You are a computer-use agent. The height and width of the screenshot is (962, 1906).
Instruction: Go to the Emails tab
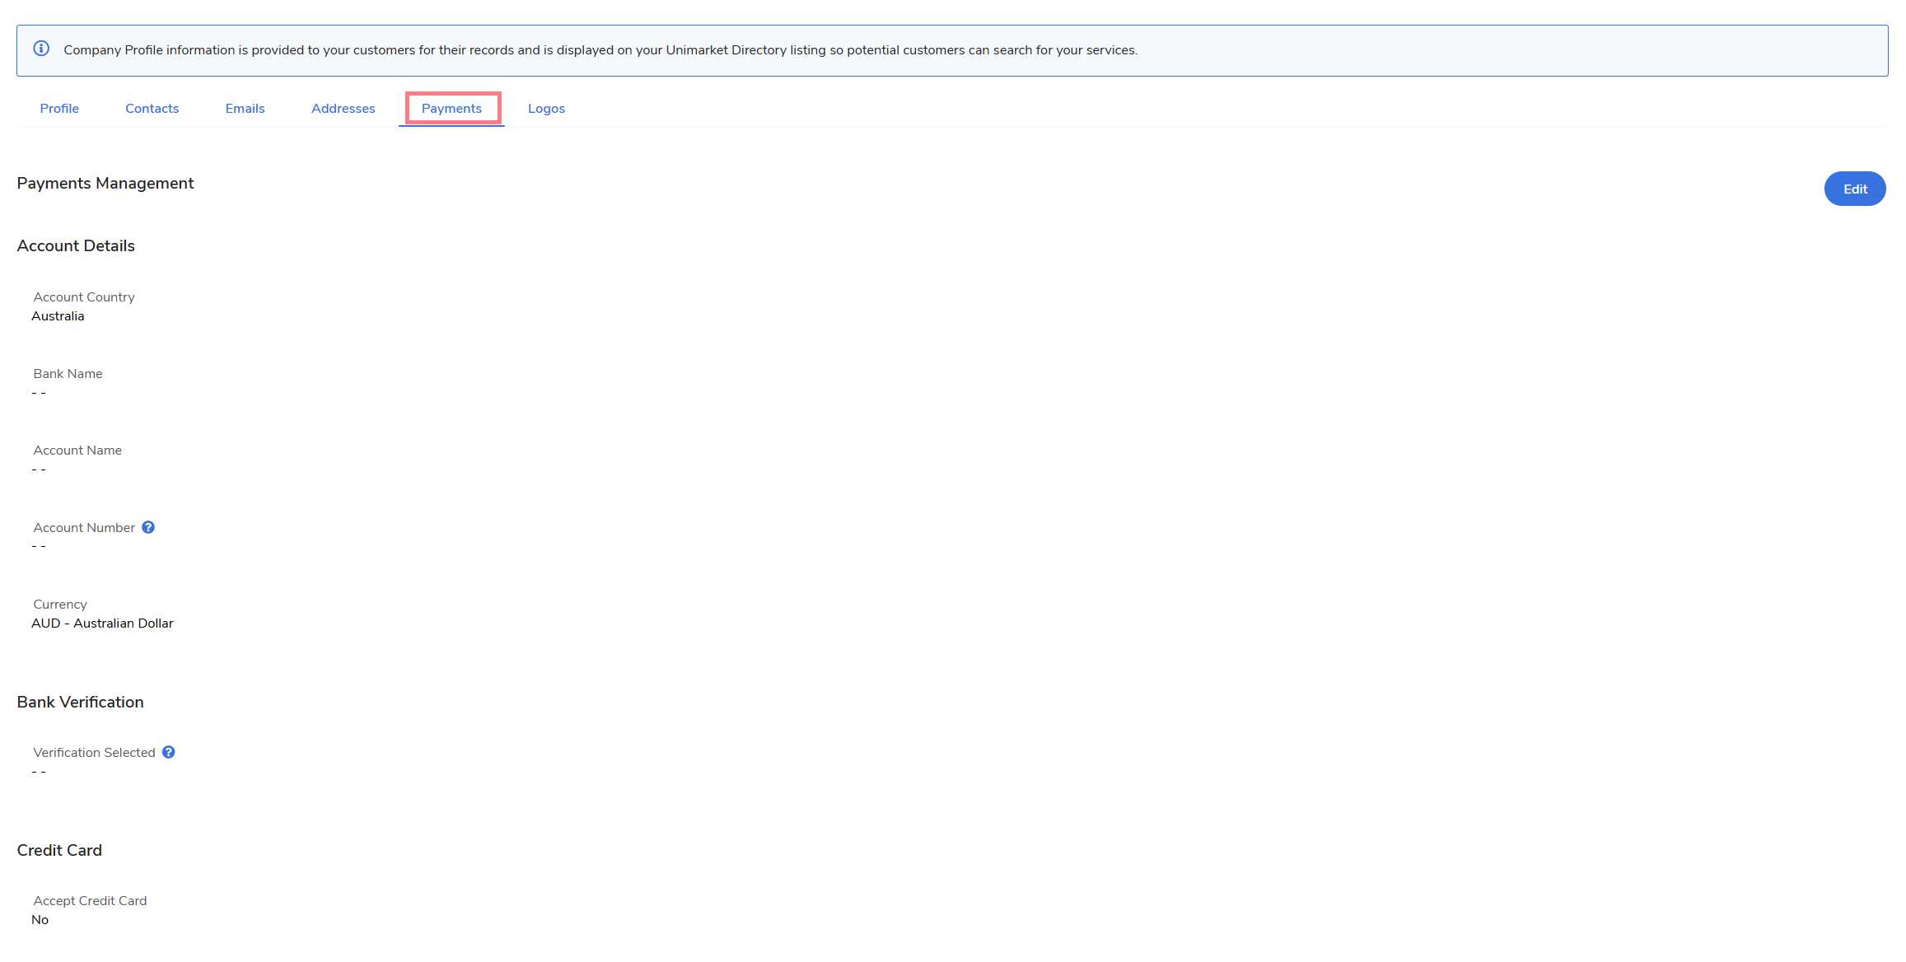(245, 109)
